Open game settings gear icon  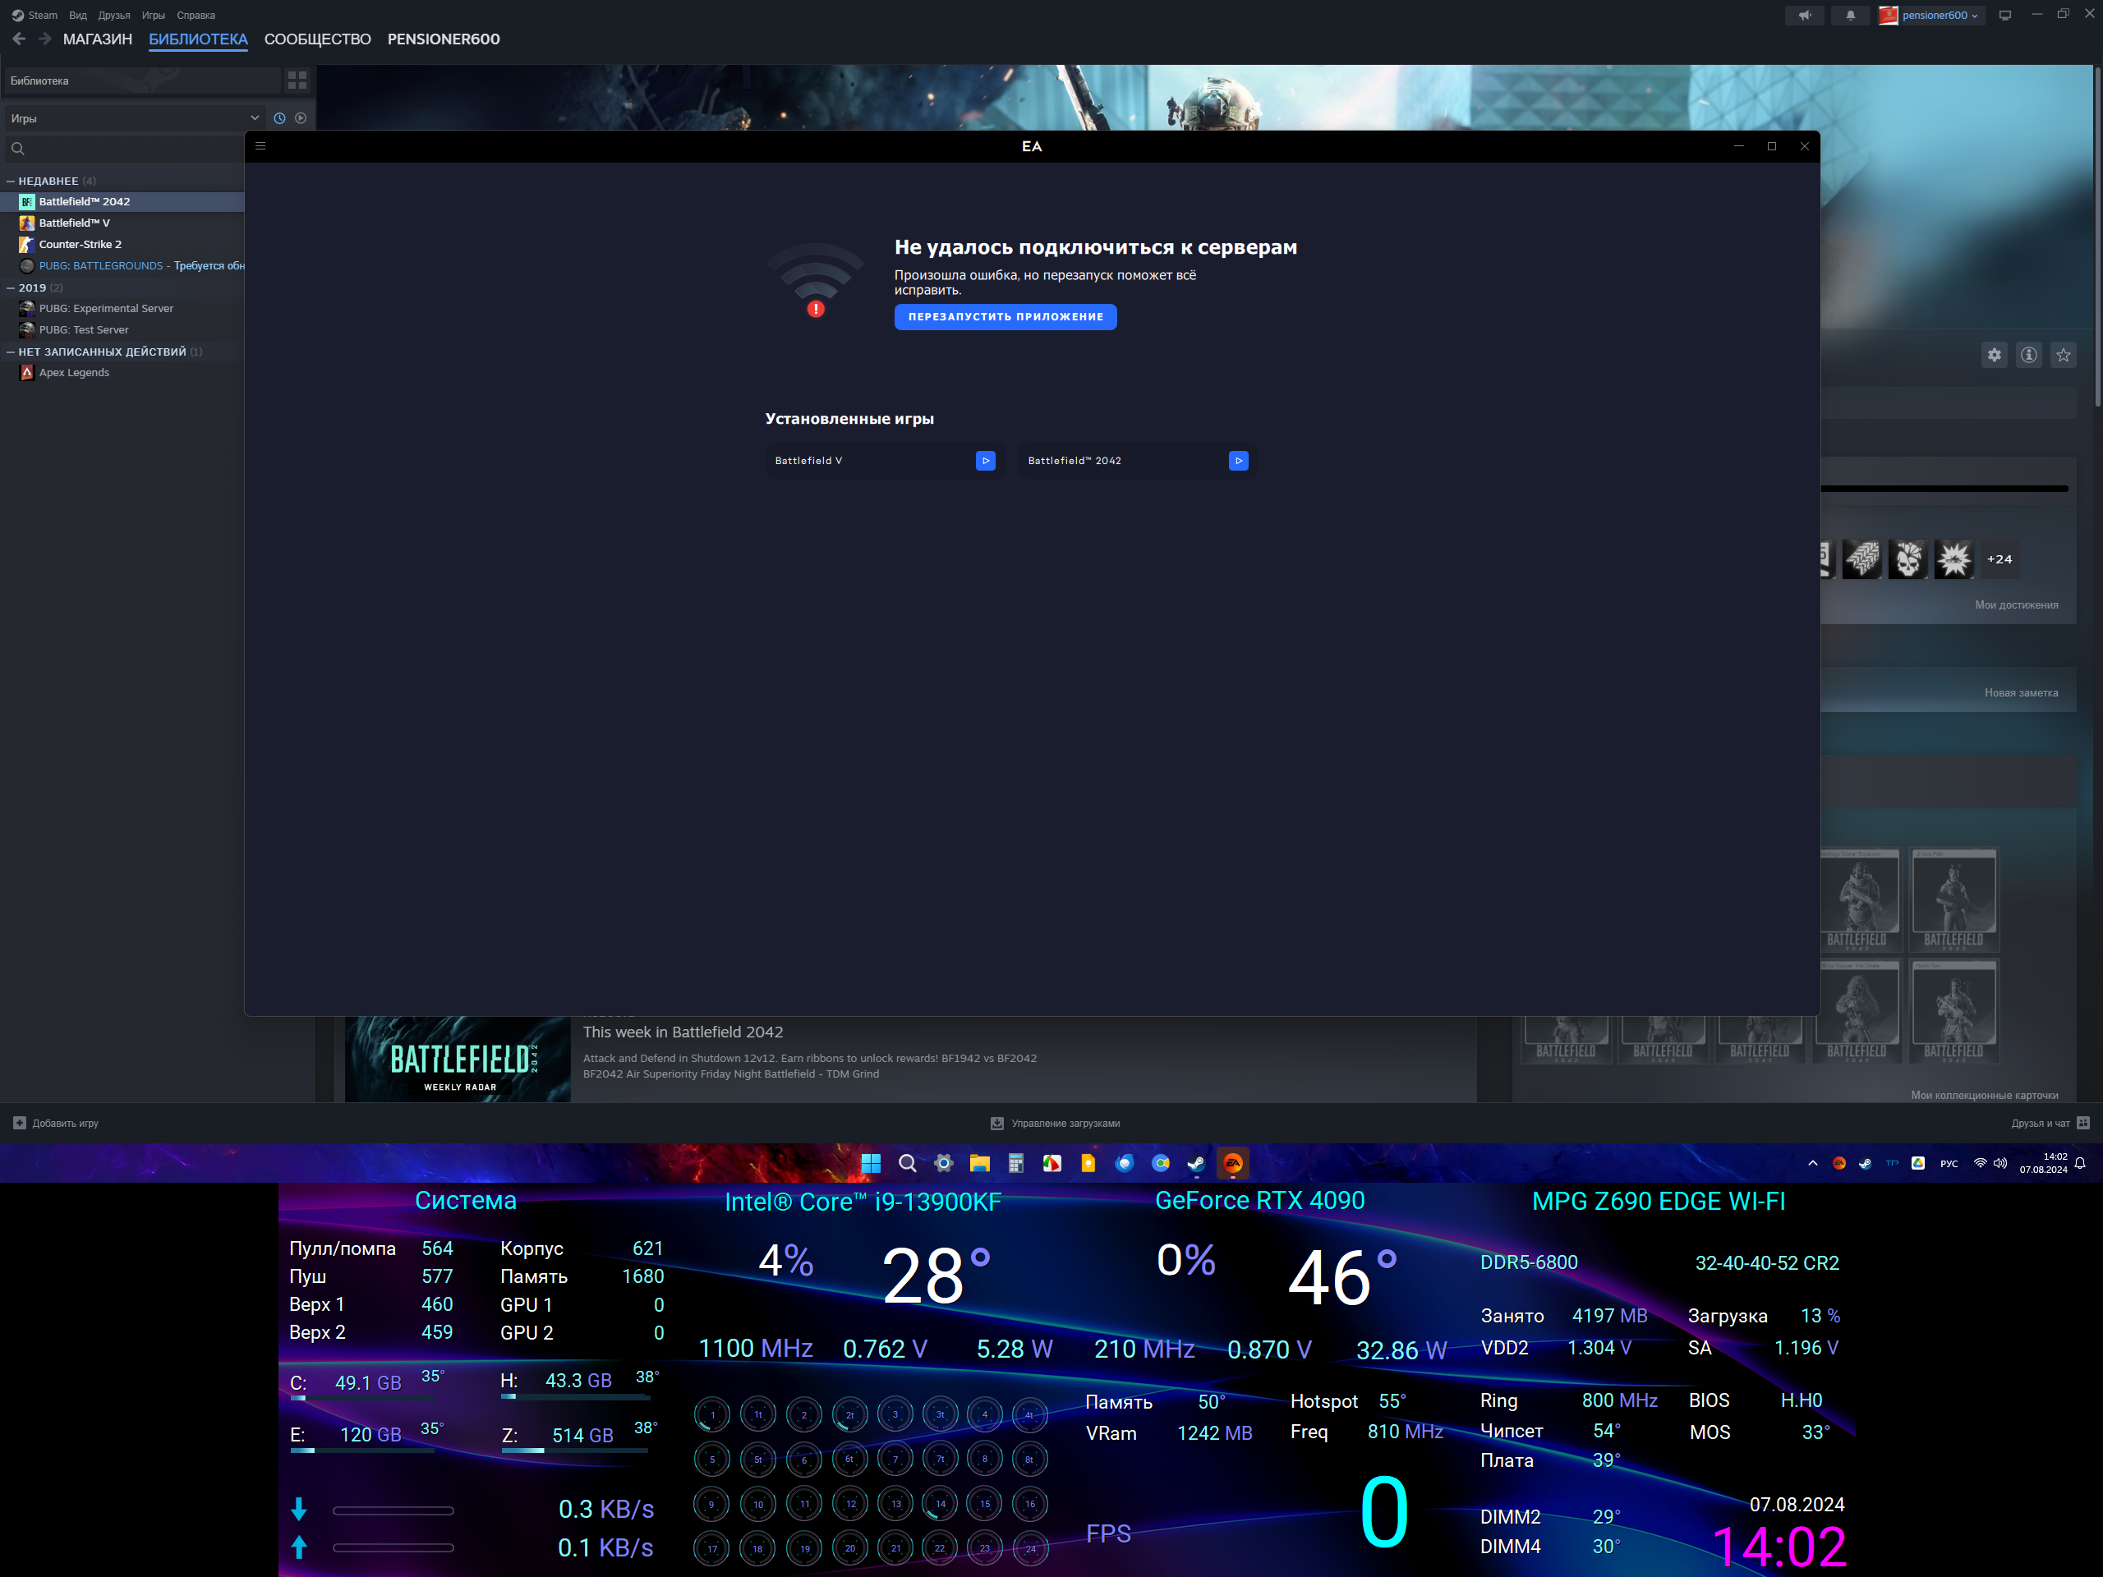coord(1994,355)
